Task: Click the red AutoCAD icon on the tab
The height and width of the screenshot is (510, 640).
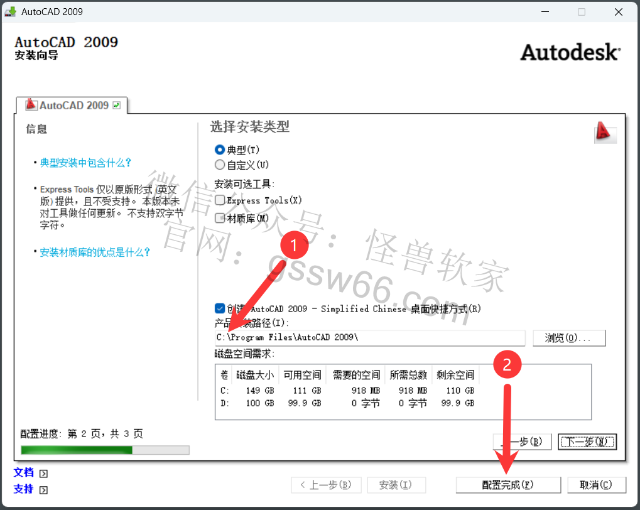Action: pos(31,105)
